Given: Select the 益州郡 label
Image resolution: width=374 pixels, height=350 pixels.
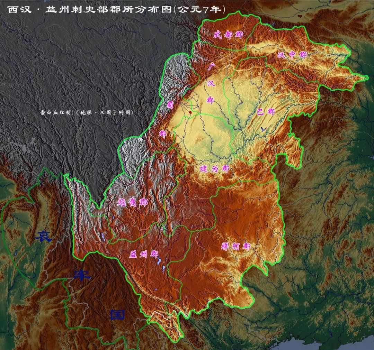Looking at the screenshot, I should pyautogui.click(x=144, y=254).
